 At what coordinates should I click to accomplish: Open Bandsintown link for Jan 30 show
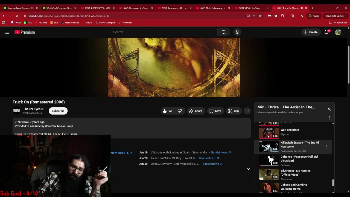point(213,164)
